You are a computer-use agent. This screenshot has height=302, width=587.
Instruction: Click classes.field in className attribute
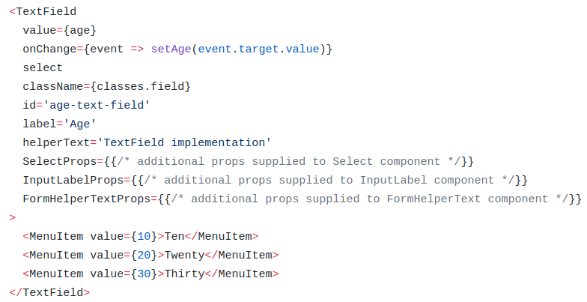tap(141, 87)
